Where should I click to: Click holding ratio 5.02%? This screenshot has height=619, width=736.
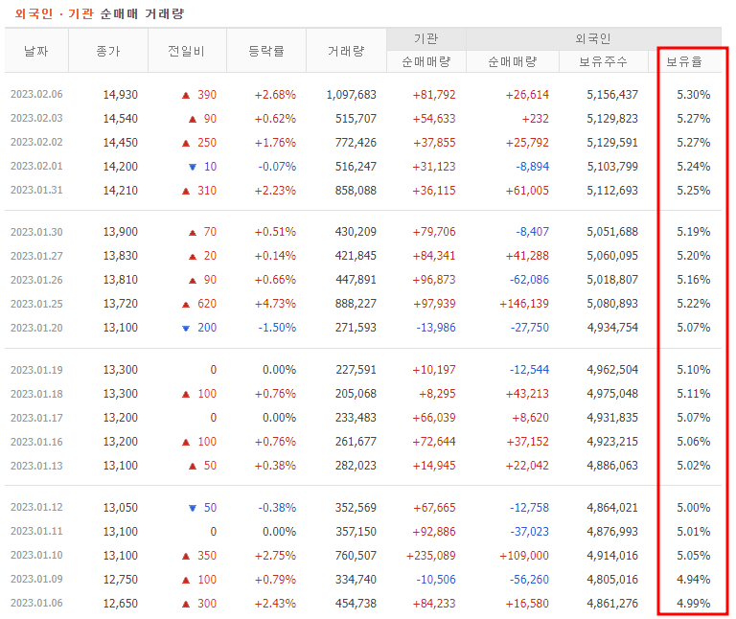click(693, 465)
